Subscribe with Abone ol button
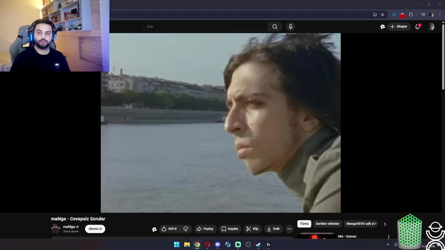 [95, 229]
